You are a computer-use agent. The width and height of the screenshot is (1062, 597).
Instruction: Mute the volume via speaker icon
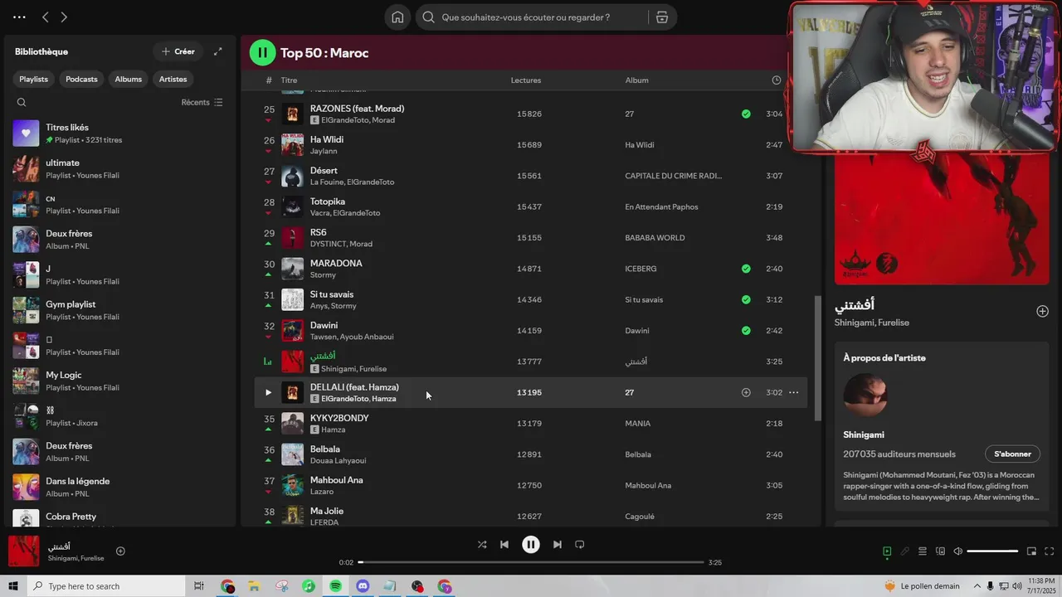point(957,551)
